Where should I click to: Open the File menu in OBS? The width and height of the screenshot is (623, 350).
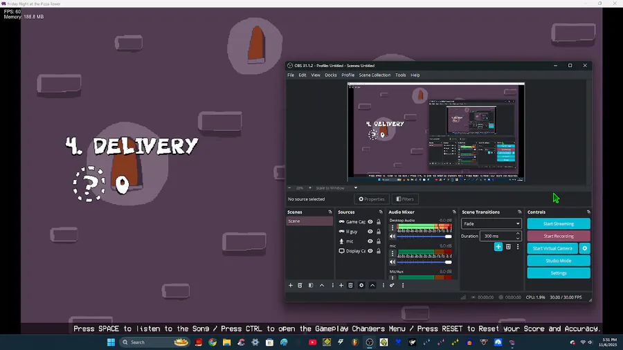pyautogui.click(x=291, y=75)
